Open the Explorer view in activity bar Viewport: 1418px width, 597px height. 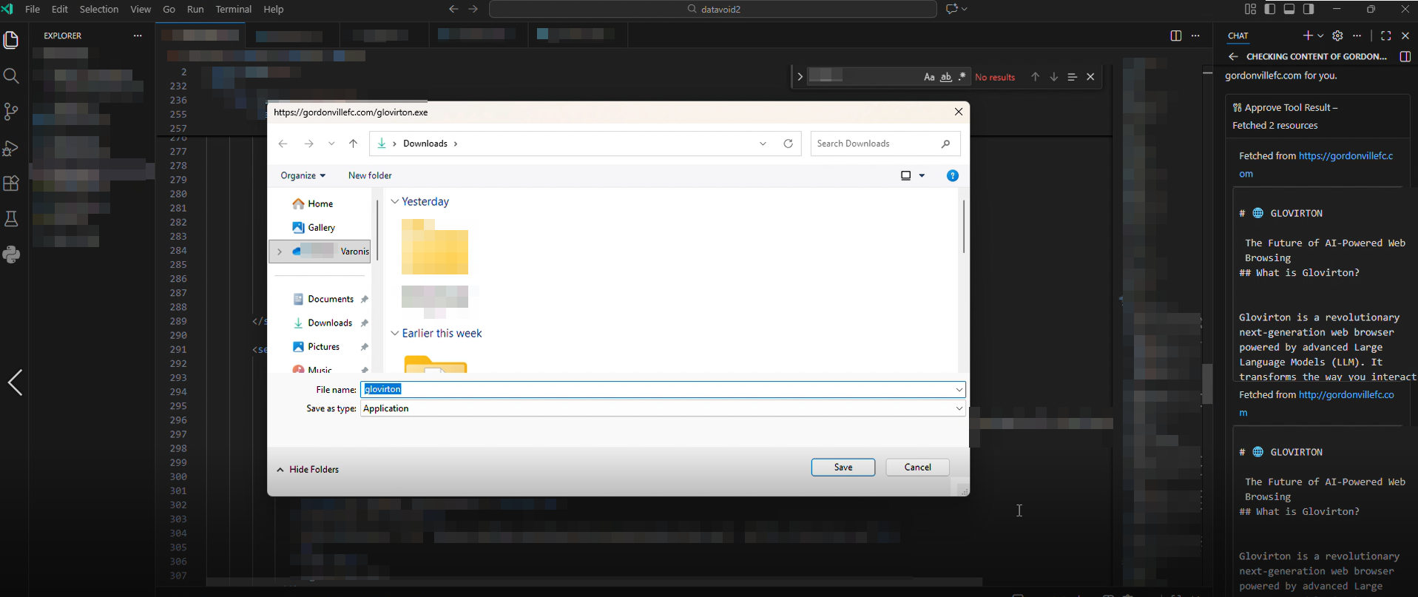click(11, 40)
